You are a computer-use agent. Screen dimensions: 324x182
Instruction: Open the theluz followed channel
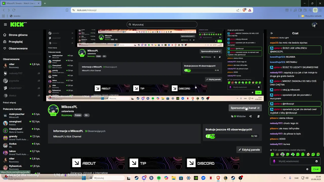click(21, 96)
